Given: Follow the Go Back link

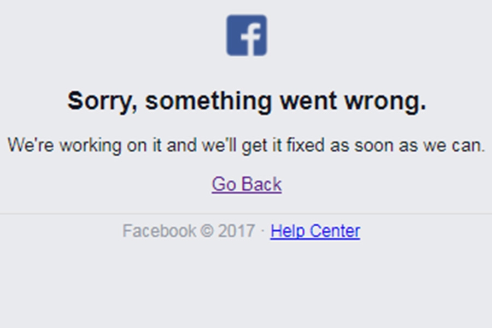Looking at the screenshot, I should pyautogui.click(x=247, y=184).
